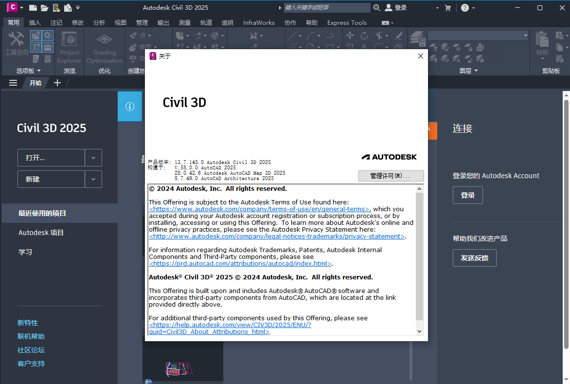The image size is (570, 384).
Task: Click 管理许可(M)... button in About dialog
Action: click(391, 176)
